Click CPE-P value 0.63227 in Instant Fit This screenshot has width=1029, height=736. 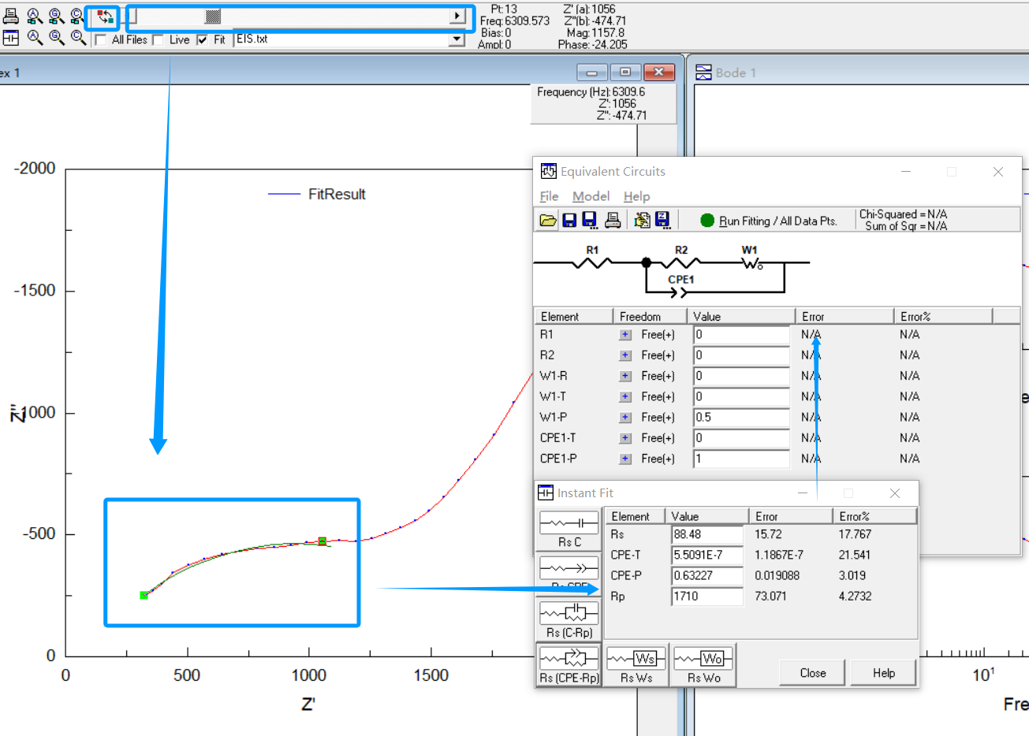[707, 576]
